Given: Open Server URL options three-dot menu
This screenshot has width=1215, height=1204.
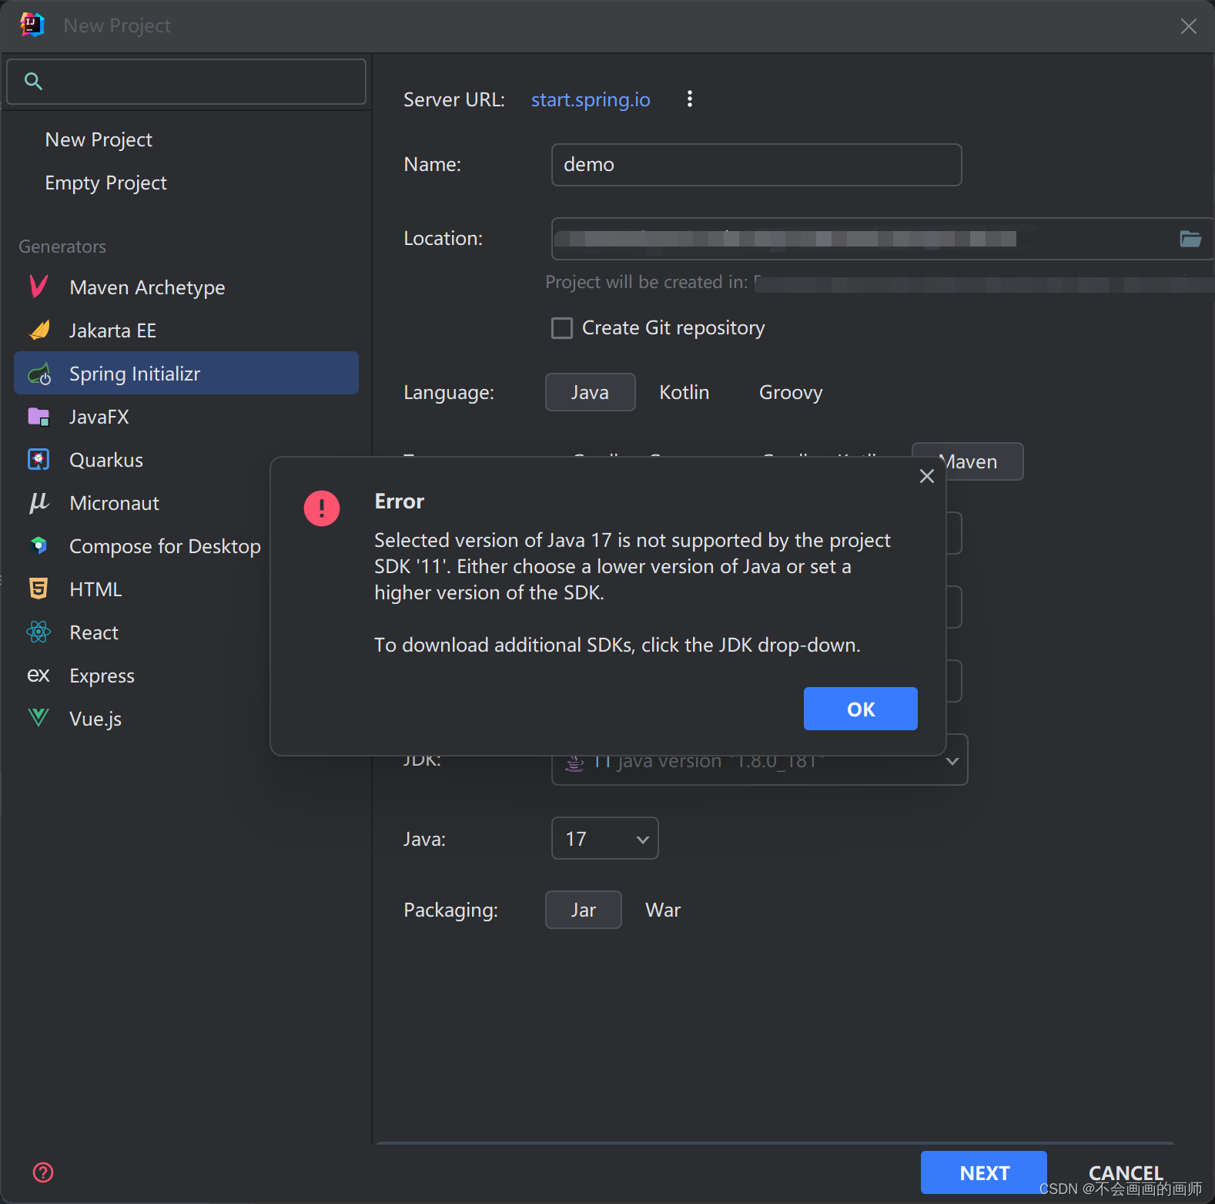Looking at the screenshot, I should [690, 99].
